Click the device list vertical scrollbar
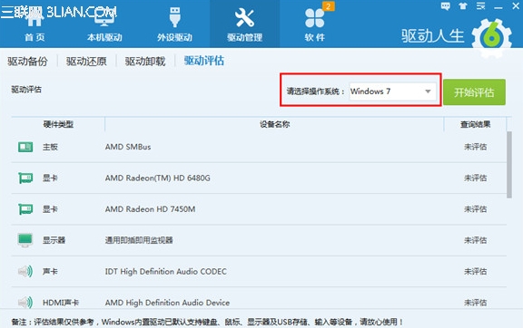This screenshot has width=523, height=328. coord(509,165)
